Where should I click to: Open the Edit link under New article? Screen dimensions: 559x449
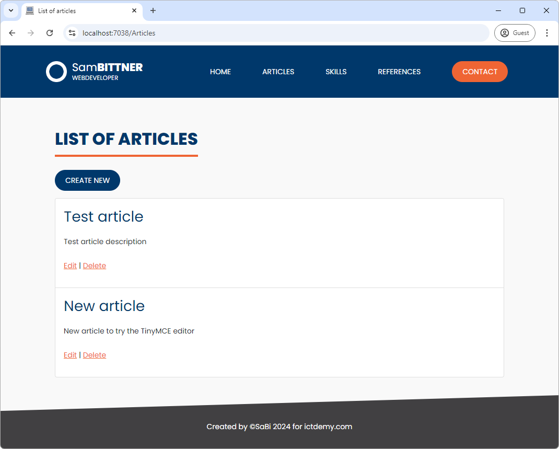tap(70, 354)
